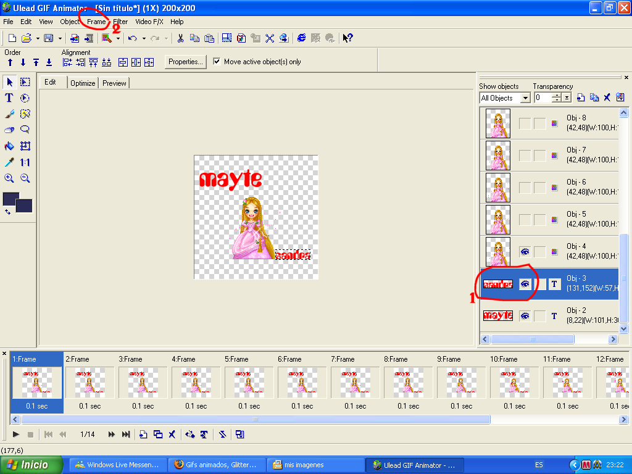Toggle the lock box for Obj - 3
The width and height of the screenshot is (632, 474).
(x=540, y=284)
